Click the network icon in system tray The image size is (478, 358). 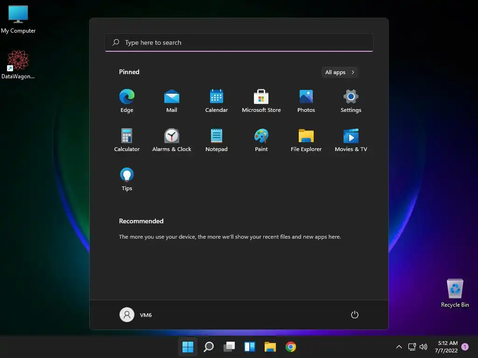[x=412, y=347]
